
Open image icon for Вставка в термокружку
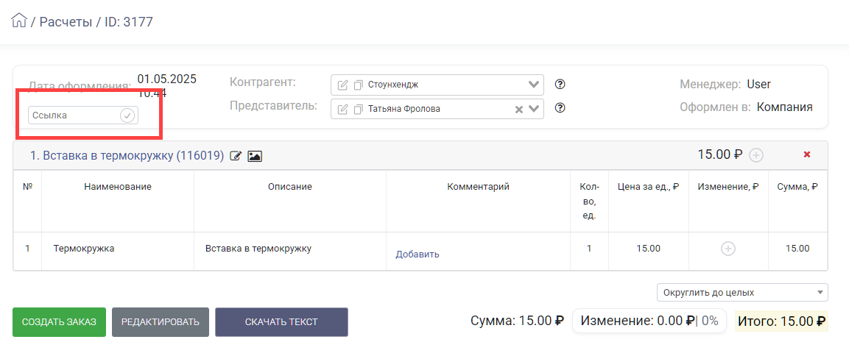point(255,156)
